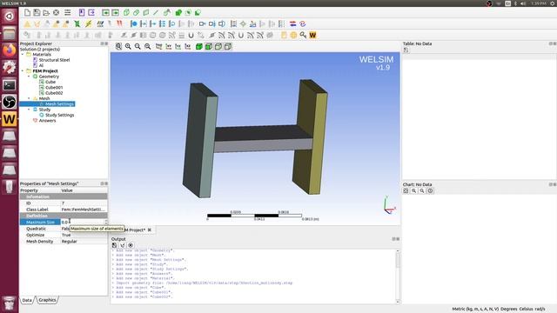Click the Open folder toolbar icon

point(46,13)
